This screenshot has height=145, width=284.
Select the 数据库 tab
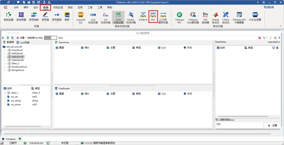tap(8, 42)
